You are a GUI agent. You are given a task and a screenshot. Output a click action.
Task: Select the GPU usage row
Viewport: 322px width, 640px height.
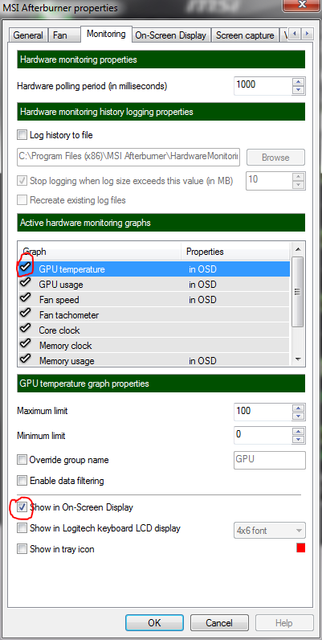[x=154, y=284]
